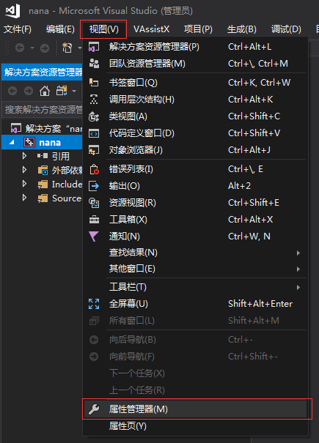Click the navigate back toolbar icon
Viewport: 319px width, 443px height.
[x=20, y=48]
